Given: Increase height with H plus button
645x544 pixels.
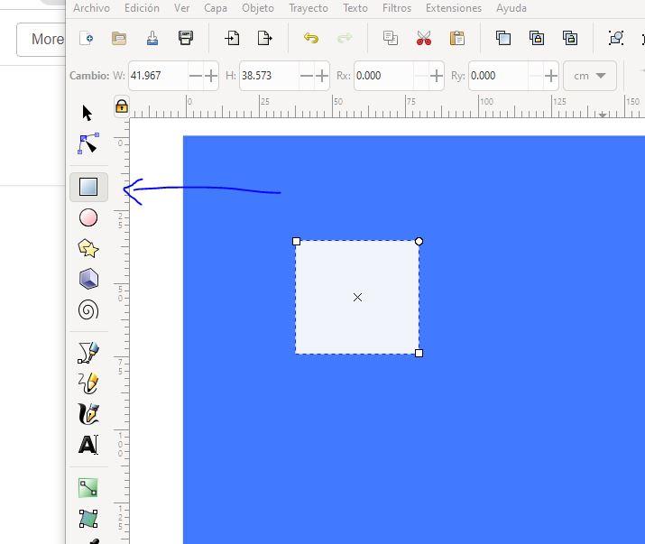Looking at the screenshot, I should [x=322, y=76].
